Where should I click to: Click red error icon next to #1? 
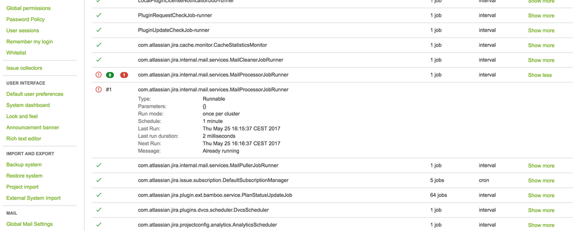[98, 90]
